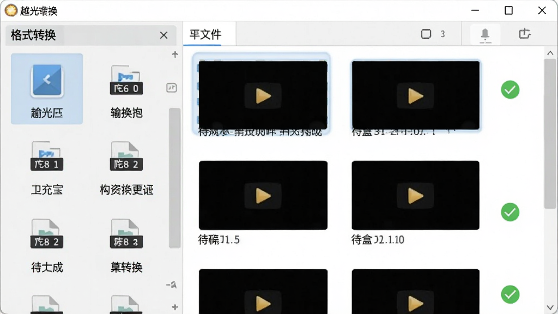Click the plus icon at bottom of format panel
The width and height of the screenshot is (558, 314).
click(175, 307)
